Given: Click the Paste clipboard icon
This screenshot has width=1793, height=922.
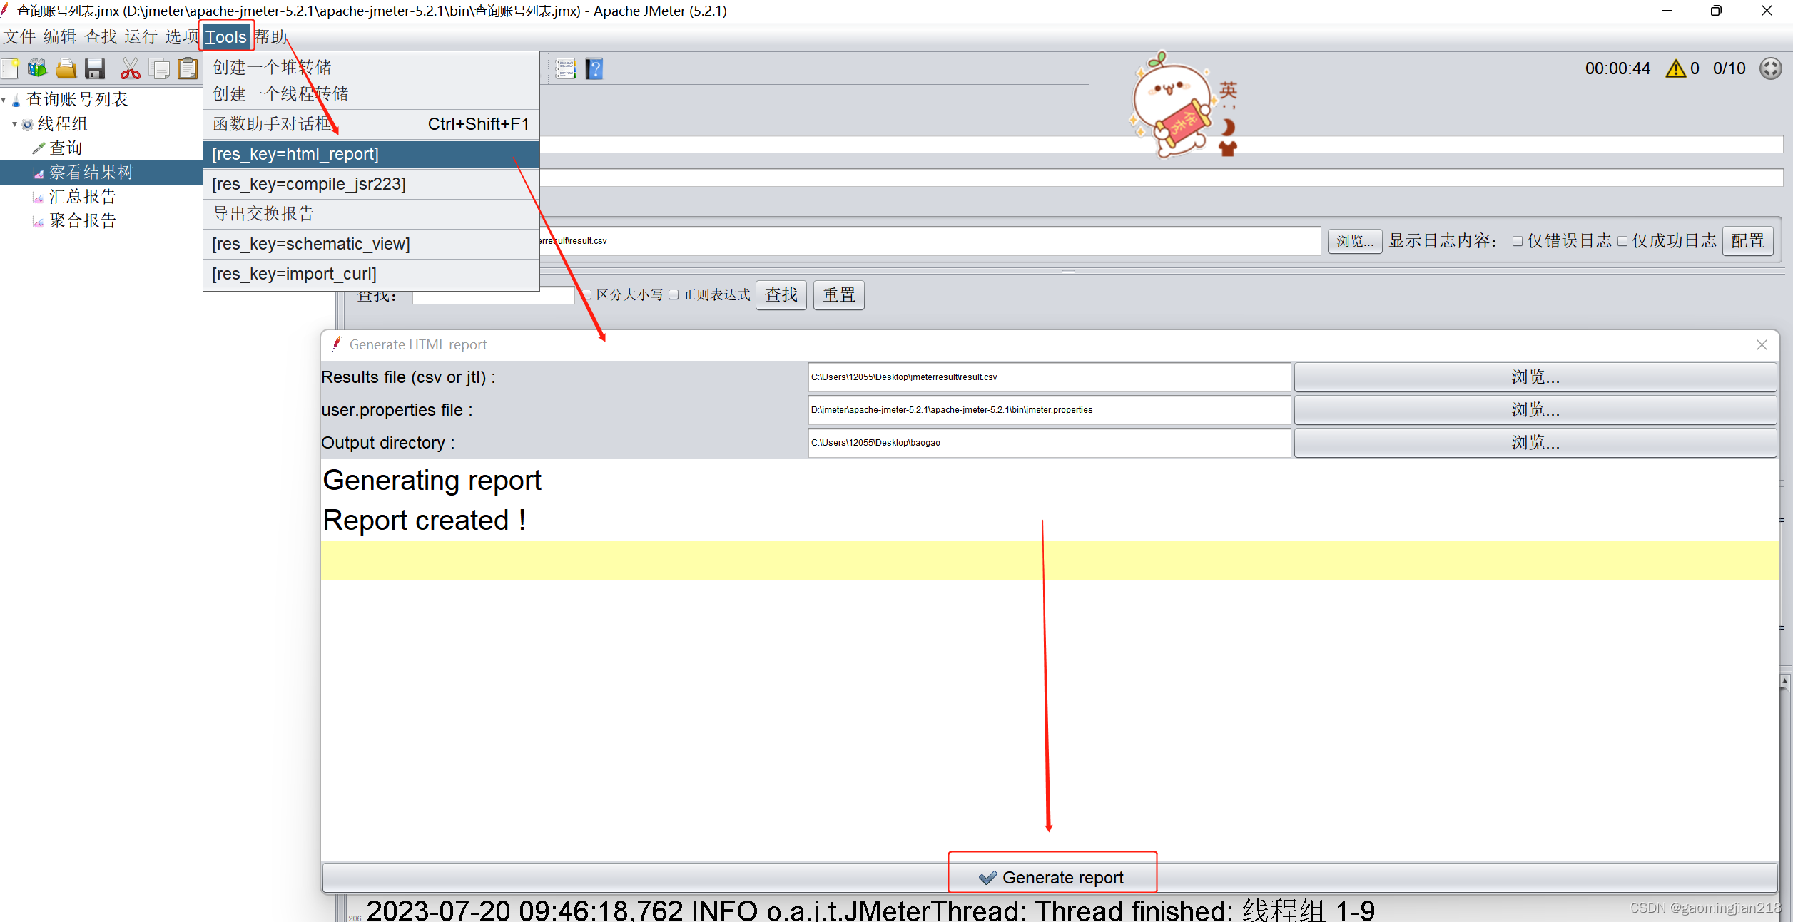Looking at the screenshot, I should [188, 68].
